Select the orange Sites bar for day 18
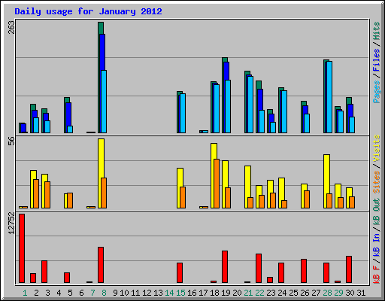385x301 pixels. click(217, 184)
